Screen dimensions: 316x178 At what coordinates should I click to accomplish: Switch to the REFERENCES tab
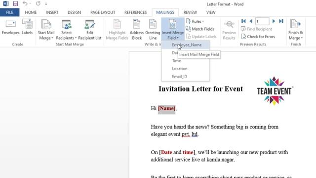[x=135, y=12]
